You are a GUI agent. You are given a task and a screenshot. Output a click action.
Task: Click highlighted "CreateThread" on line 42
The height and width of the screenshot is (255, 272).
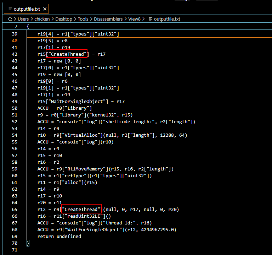[67, 54]
